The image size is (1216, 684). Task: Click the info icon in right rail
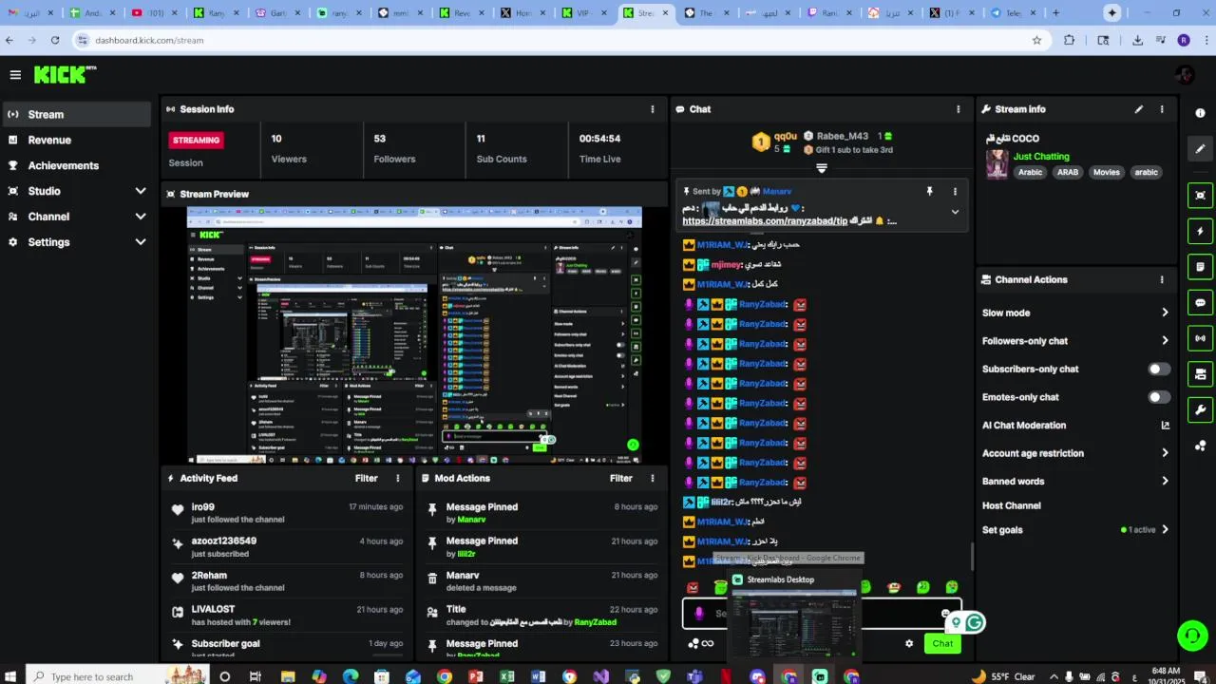point(1201,113)
